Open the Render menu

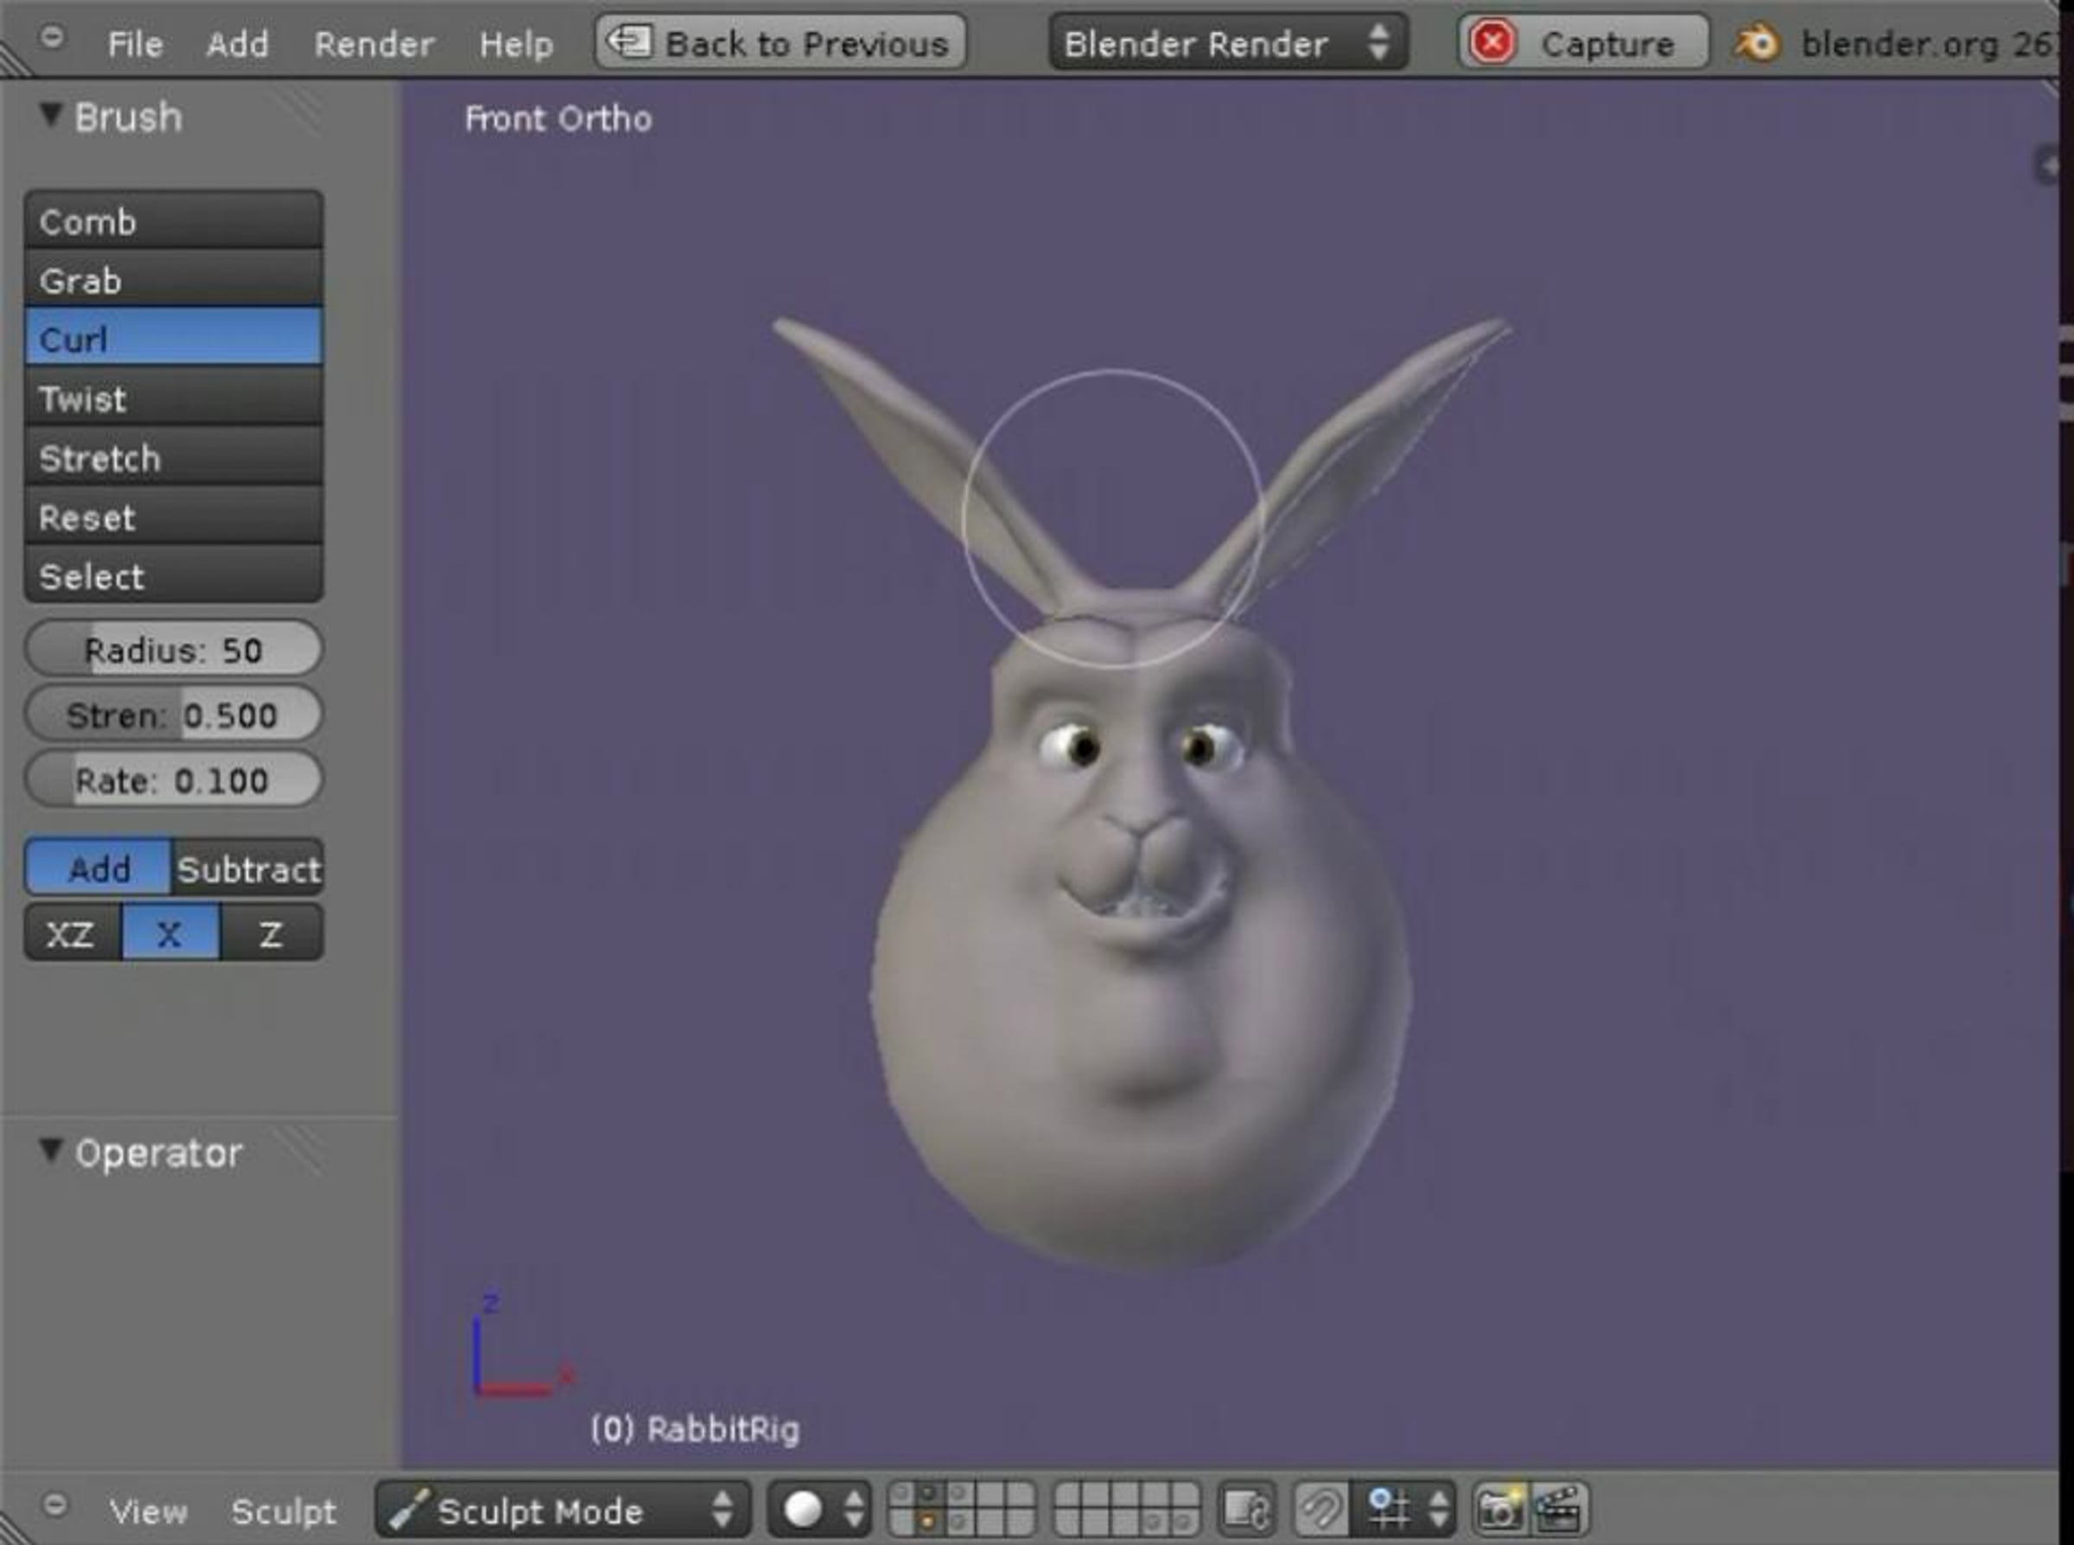pyautogui.click(x=374, y=43)
